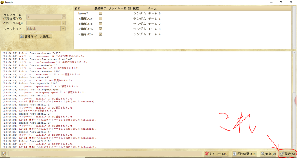Viewport: 297px width, 158px height.
Task: Click log line 'set nationset "all"'
Action: pos(32,53)
